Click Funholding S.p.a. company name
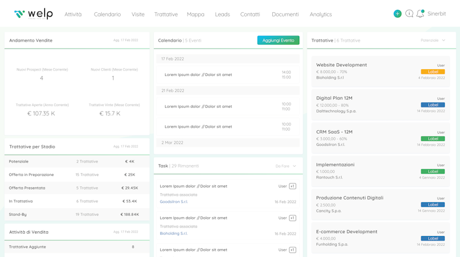The width and height of the screenshot is (460, 257). click(332, 244)
